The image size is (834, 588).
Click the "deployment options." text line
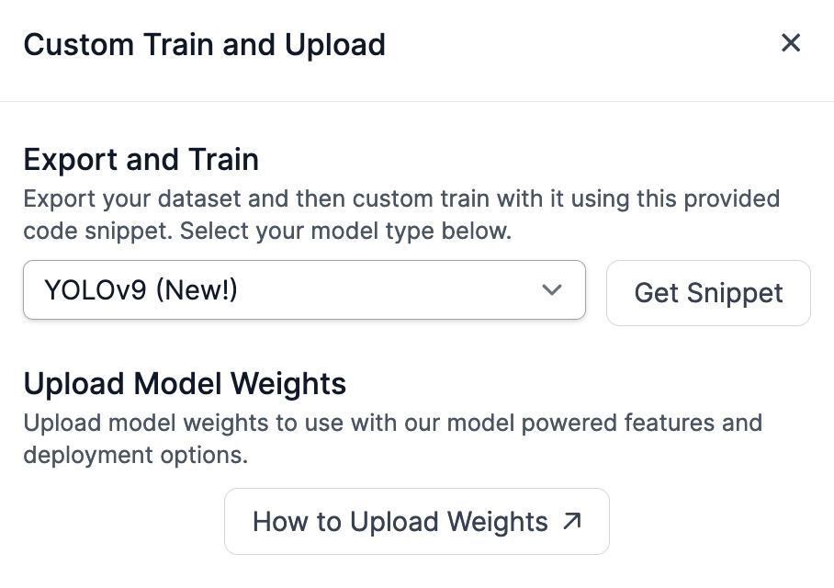136,455
